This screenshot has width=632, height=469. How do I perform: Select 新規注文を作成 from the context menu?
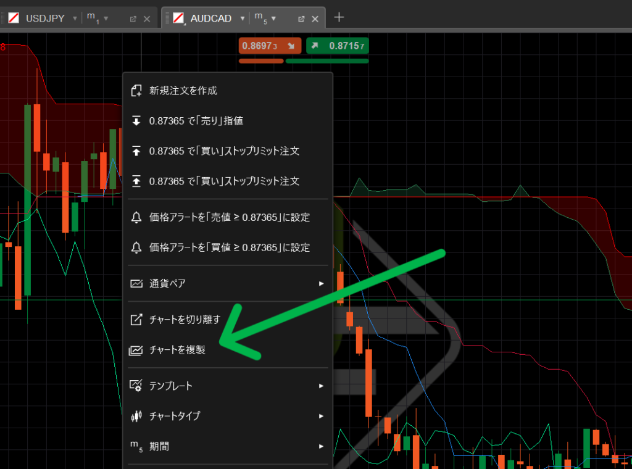[183, 91]
